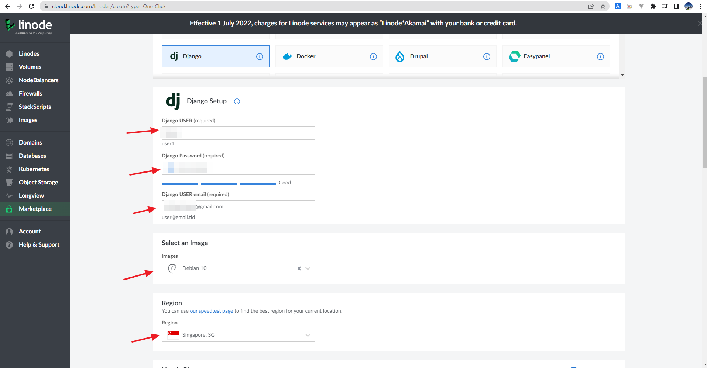The width and height of the screenshot is (707, 368).
Task: Click the share page icon in address bar
Action: pyautogui.click(x=591, y=6)
